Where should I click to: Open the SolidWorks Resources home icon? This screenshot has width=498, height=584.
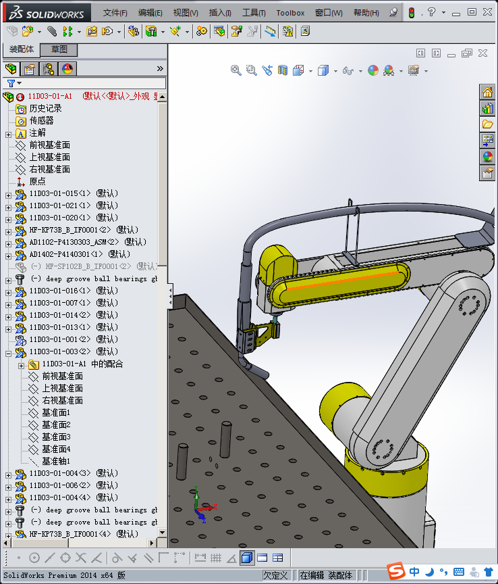pyautogui.click(x=488, y=92)
